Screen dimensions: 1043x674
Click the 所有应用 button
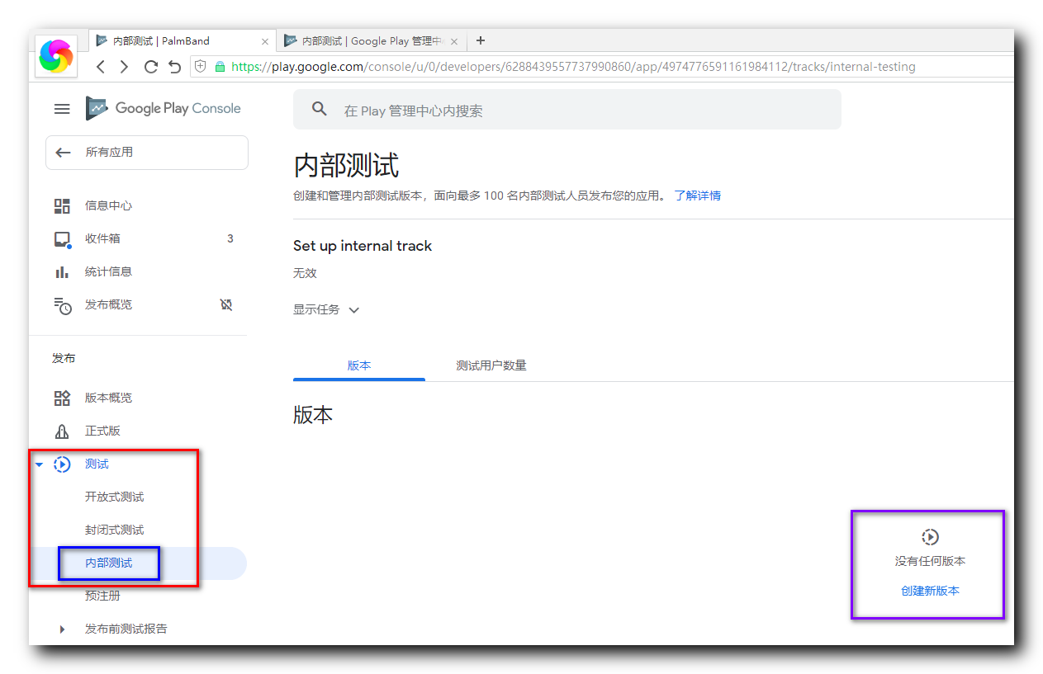[x=147, y=153]
